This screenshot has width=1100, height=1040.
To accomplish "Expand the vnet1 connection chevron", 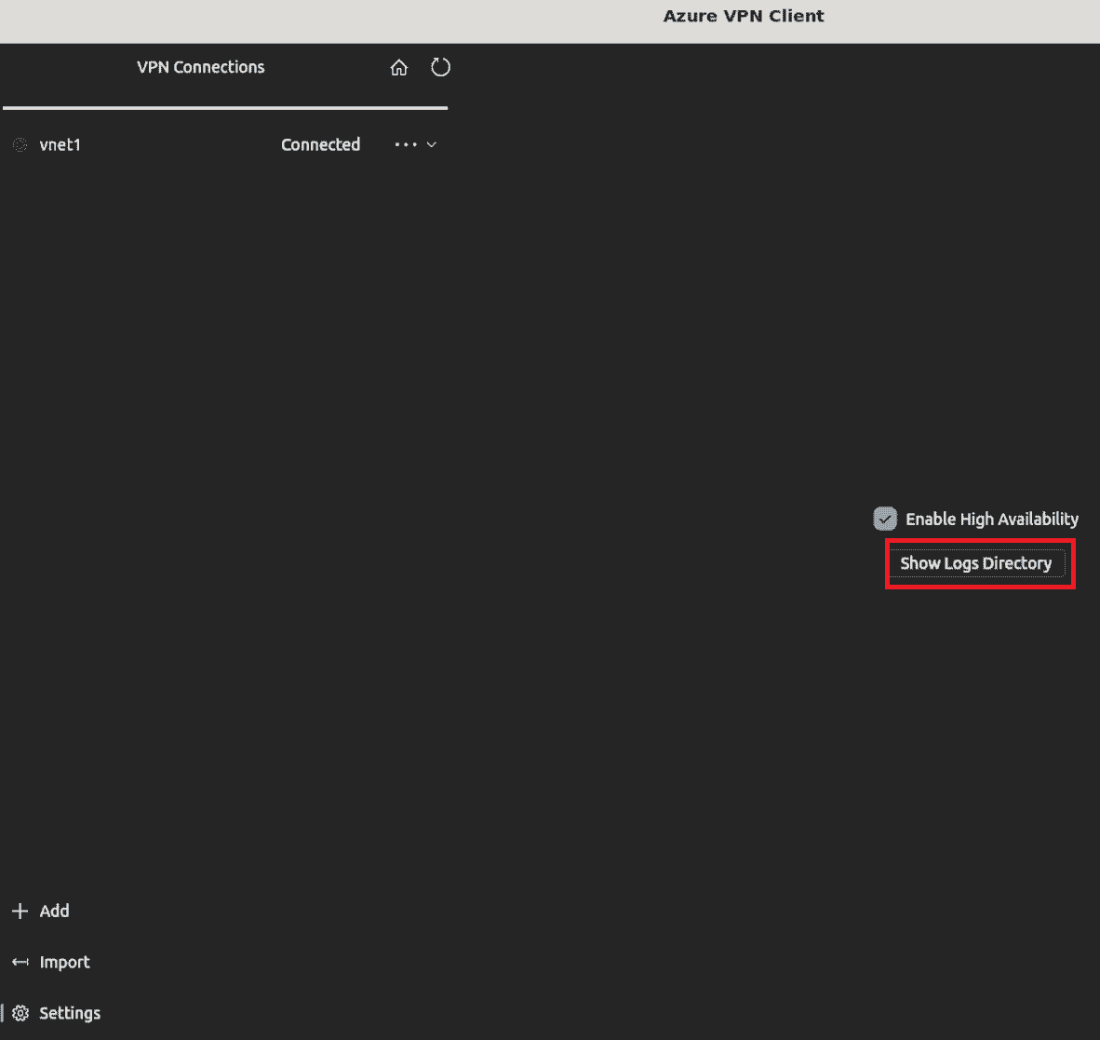I will point(432,144).
